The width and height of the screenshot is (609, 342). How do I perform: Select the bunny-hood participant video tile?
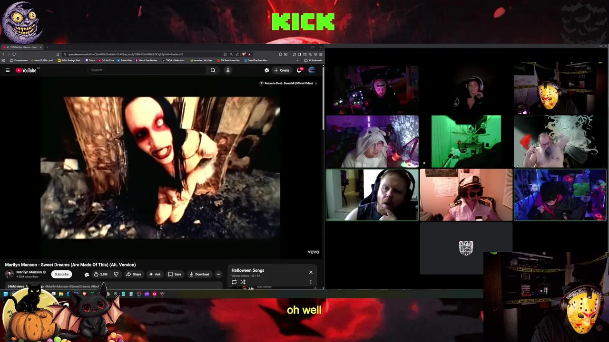click(x=372, y=141)
